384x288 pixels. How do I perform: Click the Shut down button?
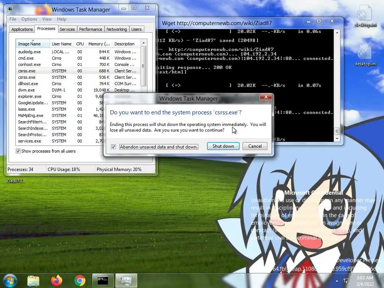(x=223, y=146)
